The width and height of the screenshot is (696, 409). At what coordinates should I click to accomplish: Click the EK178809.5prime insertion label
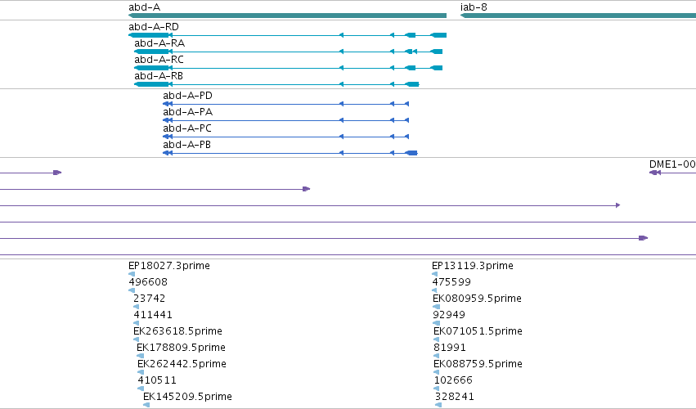click(x=181, y=348)
